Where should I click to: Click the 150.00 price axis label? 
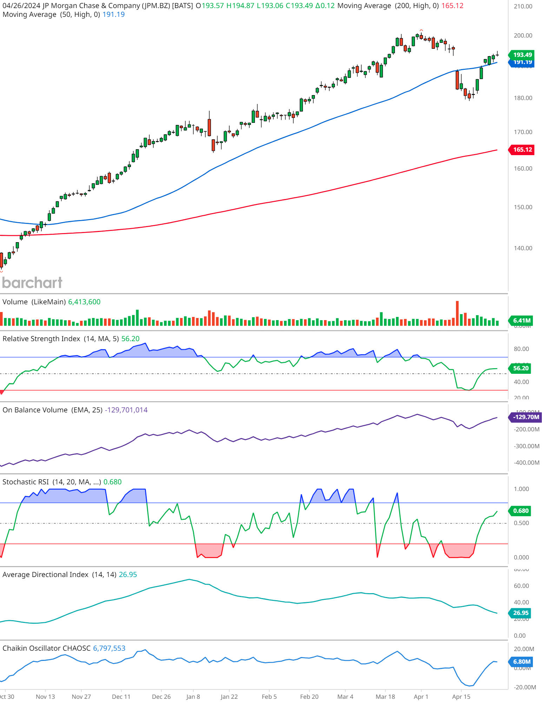[523, 207]
